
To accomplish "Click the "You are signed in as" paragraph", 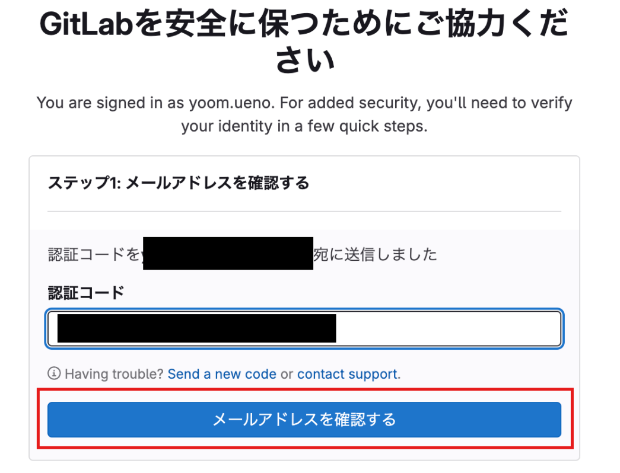I will pyautogui.click(x=304, y=103).
